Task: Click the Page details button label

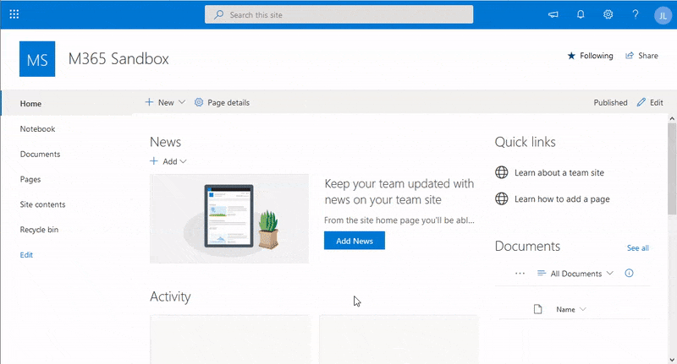Action: pyautogui.click(x=228, y=102)
